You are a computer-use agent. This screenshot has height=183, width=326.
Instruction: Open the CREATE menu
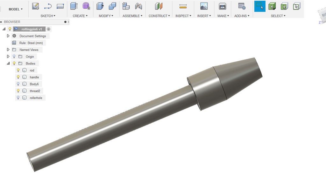pyautogui.click(x=80, y=16)
